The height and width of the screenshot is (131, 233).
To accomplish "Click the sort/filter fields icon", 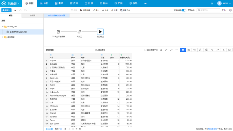I will pyautogui.click(x=200, y=50).
